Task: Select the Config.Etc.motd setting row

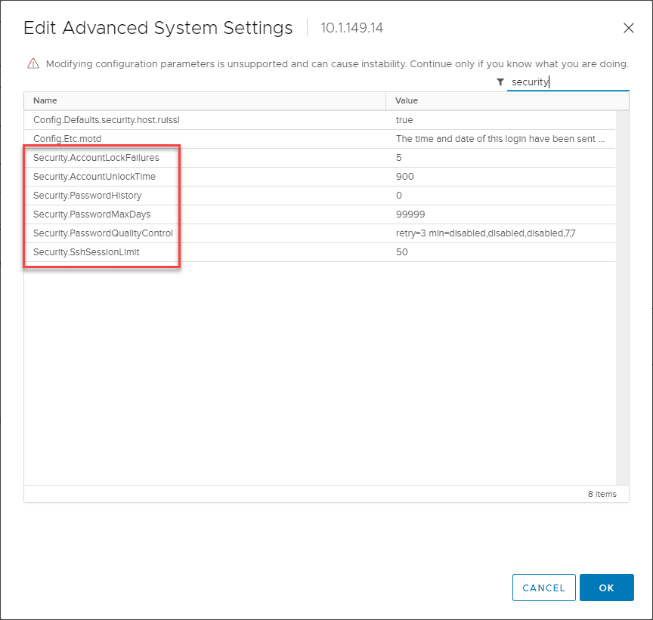Action: click(67, 139)
